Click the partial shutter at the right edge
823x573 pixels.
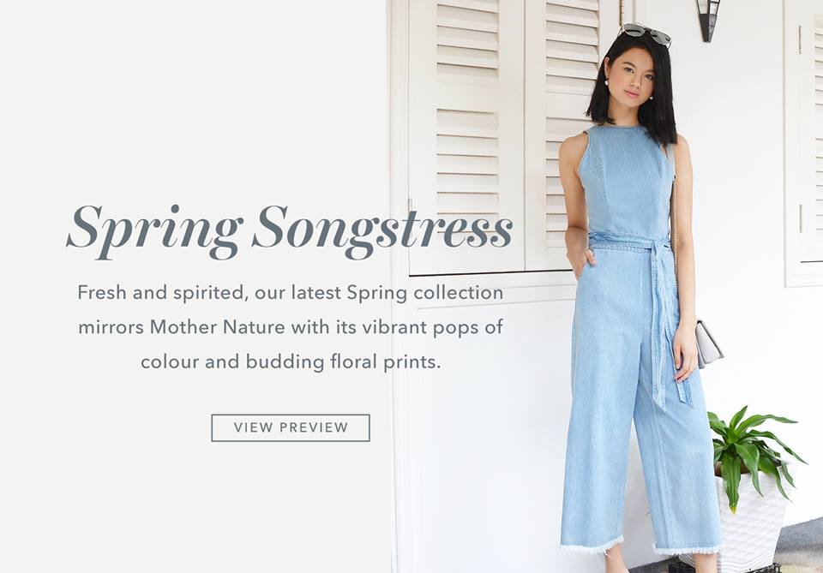pyautogui.click(x=803, y=141)
